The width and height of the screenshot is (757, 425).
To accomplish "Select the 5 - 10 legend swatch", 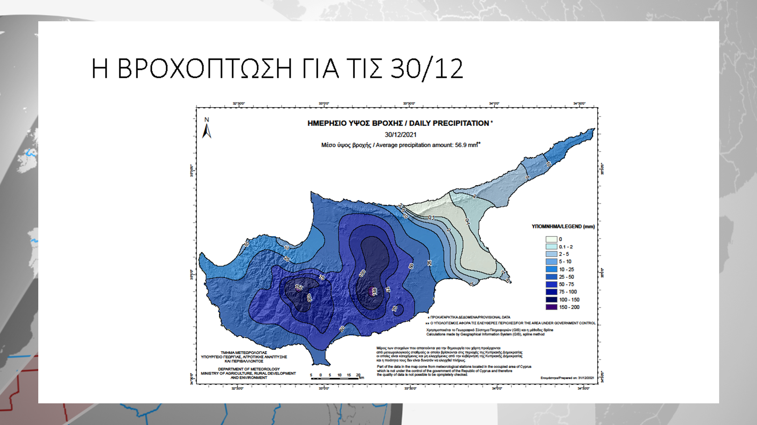I will click(x=551, y=262).
